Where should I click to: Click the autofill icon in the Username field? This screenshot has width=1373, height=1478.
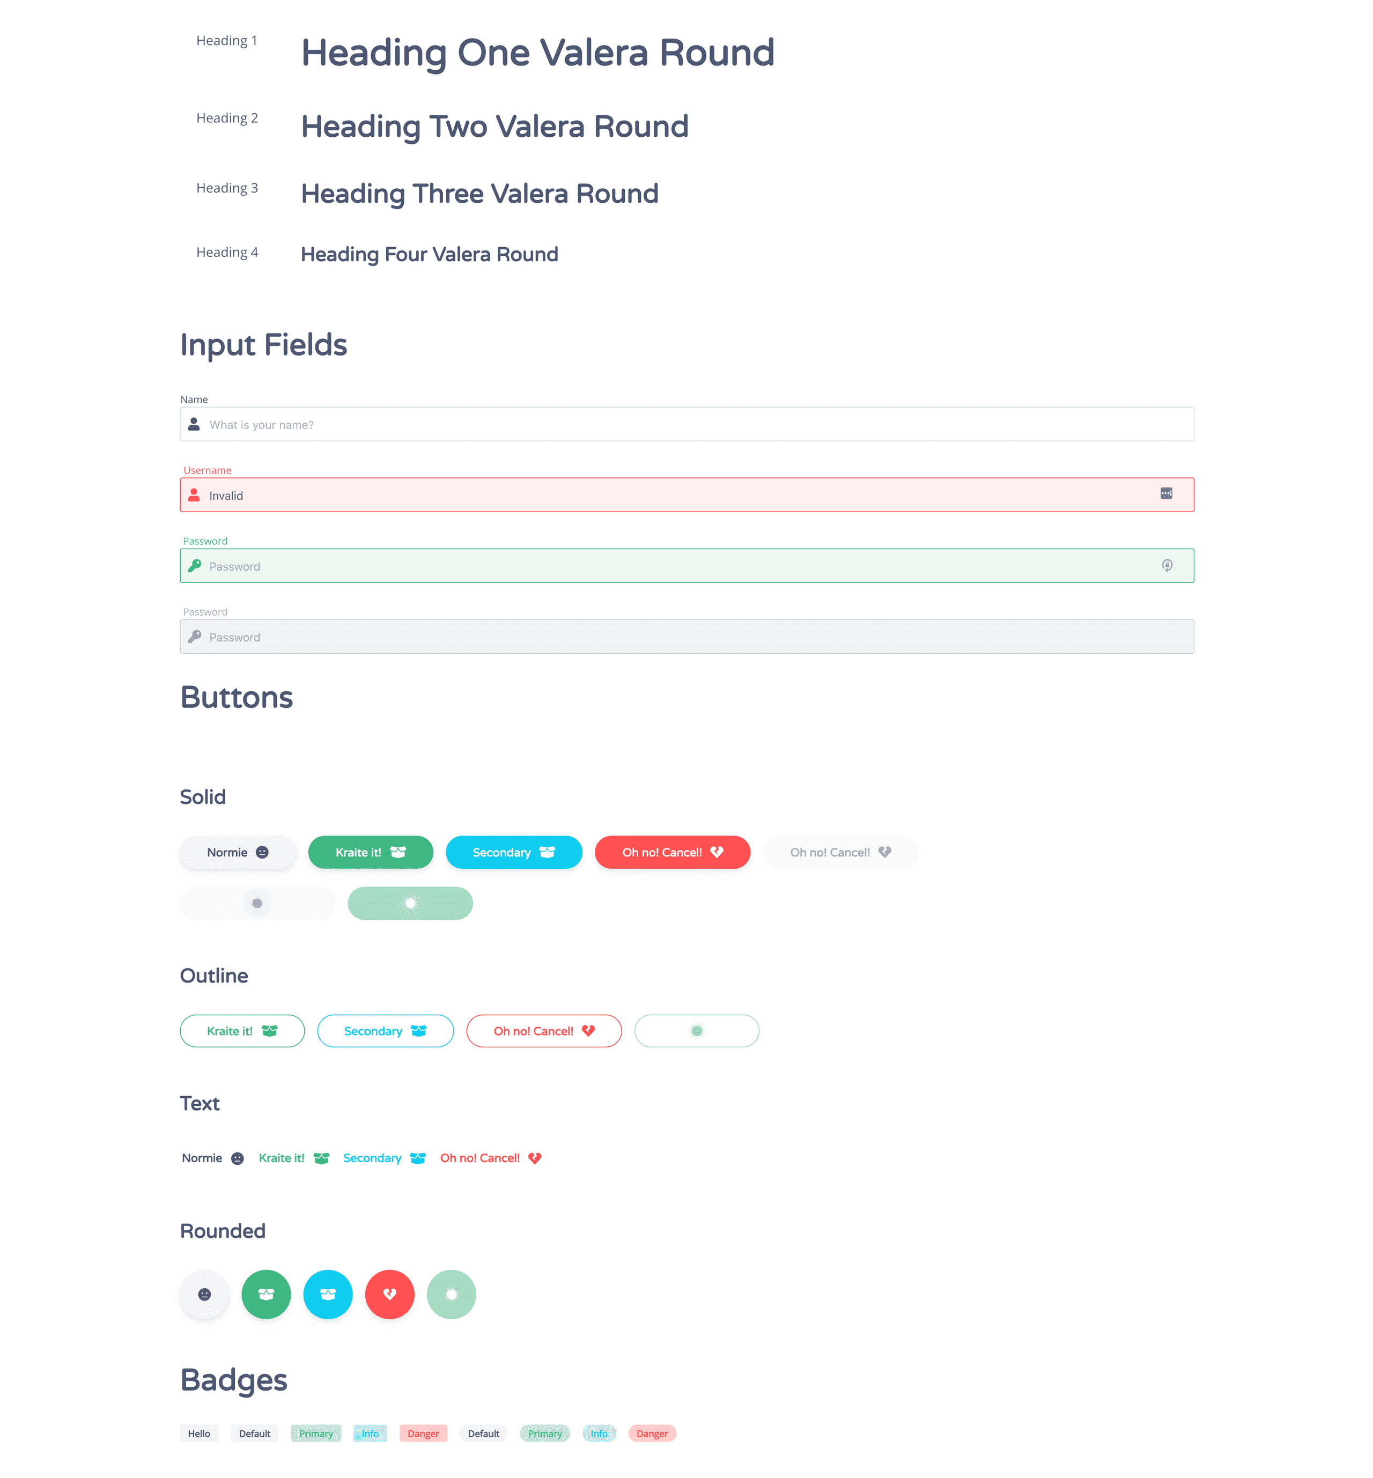[x=1166, y=494]
